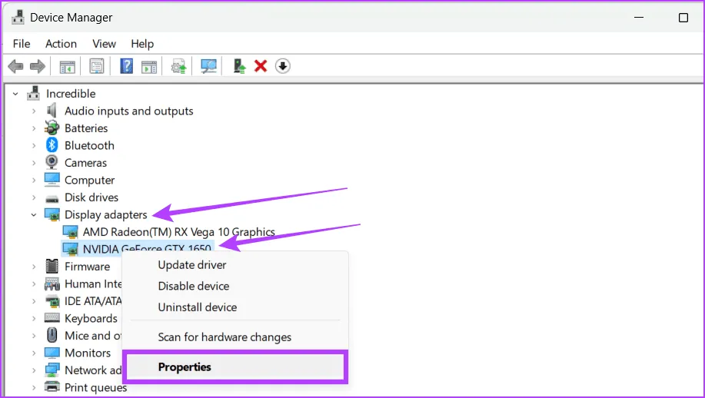Screen dimensions: 705x398
Task: Click the Properties toolbar icon
Action: click(97, 67)
